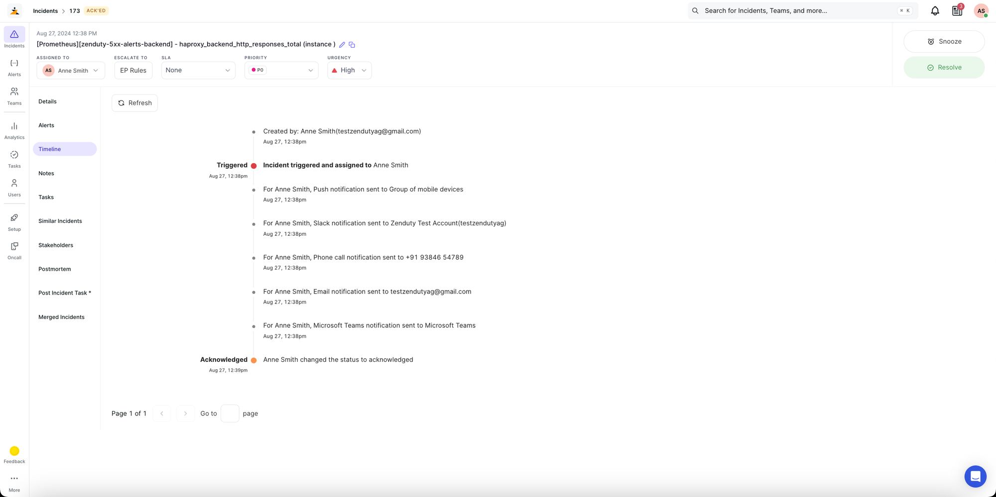This screenshot has height=497, width=996.
Task: Click incident number 173 in breadcrumb
Action: [75, 11]
